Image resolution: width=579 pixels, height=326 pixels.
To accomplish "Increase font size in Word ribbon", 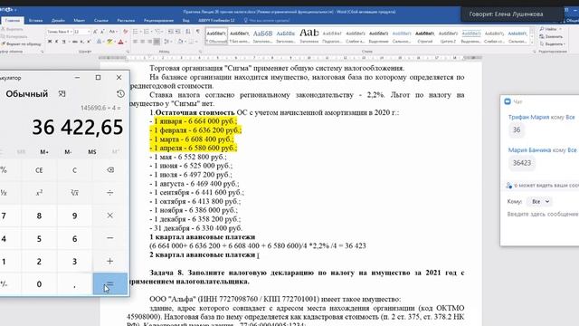I will coord(95,32).
